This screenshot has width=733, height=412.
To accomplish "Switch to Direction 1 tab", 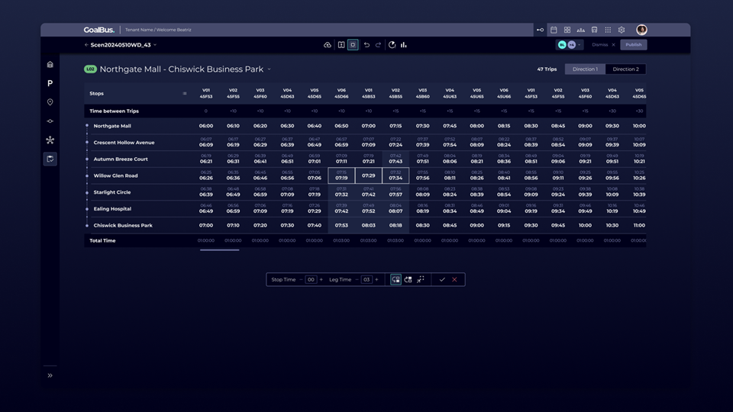I will pyautogui.click(x=585, y=69).
